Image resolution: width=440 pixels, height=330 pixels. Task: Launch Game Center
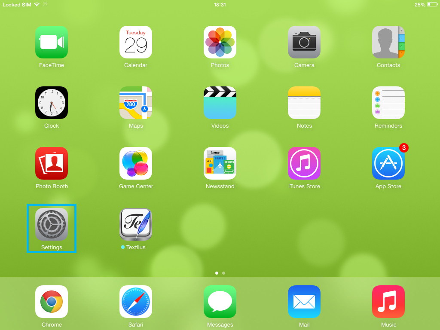[x=136, y=163]
